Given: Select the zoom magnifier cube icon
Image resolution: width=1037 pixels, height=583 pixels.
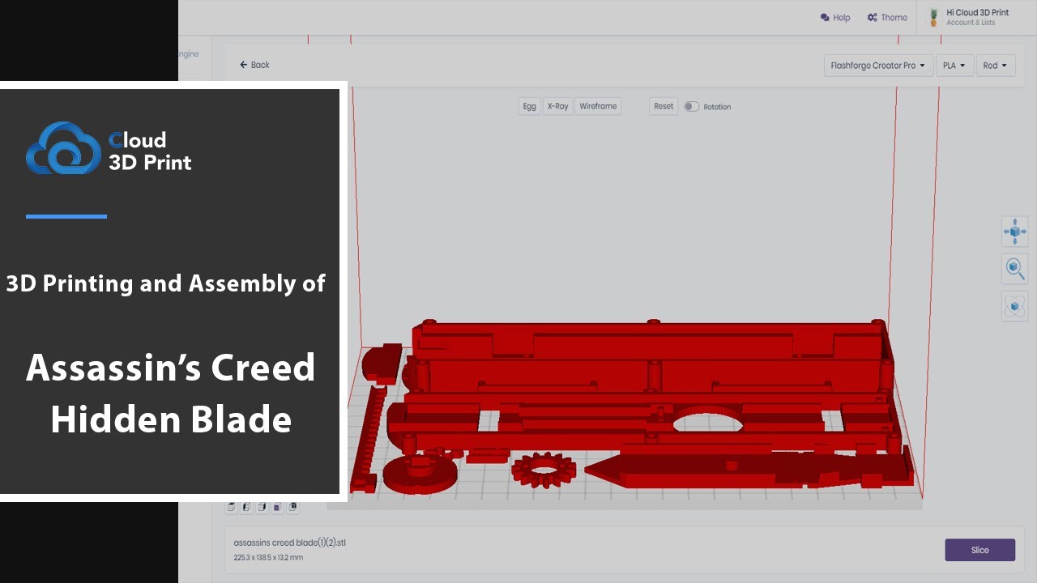Looking at the screenshot, I should pyautogui.click(x=1014, y=268).
